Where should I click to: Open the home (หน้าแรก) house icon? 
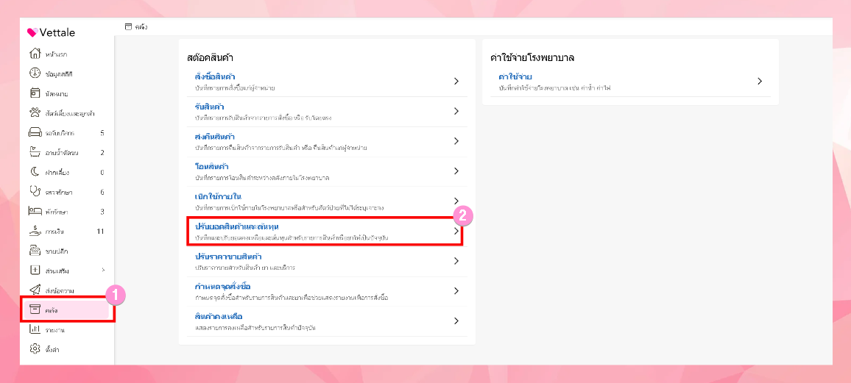coord(35,54)
